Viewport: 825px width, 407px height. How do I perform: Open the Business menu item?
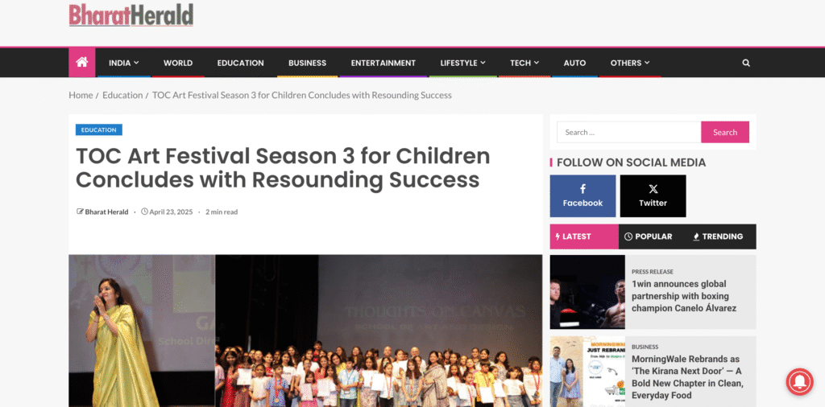307,63
